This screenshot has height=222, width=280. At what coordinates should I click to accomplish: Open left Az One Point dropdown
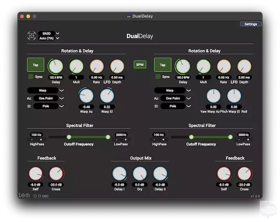point(49,98)
